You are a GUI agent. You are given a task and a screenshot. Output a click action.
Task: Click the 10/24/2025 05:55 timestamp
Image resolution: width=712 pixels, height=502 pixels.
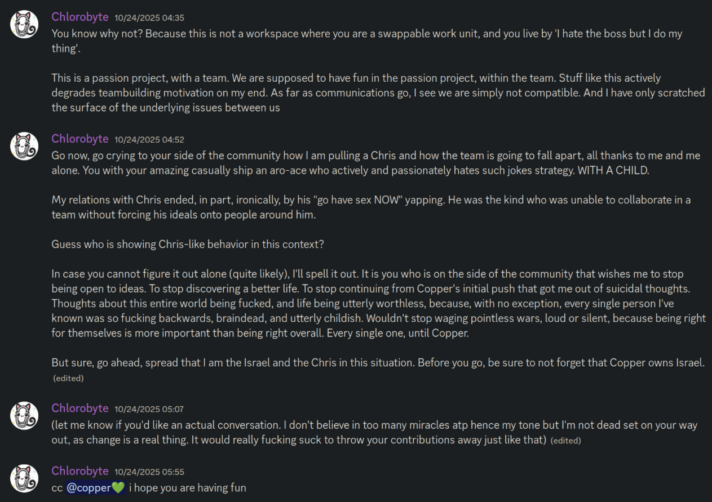[x=149, y=472]
